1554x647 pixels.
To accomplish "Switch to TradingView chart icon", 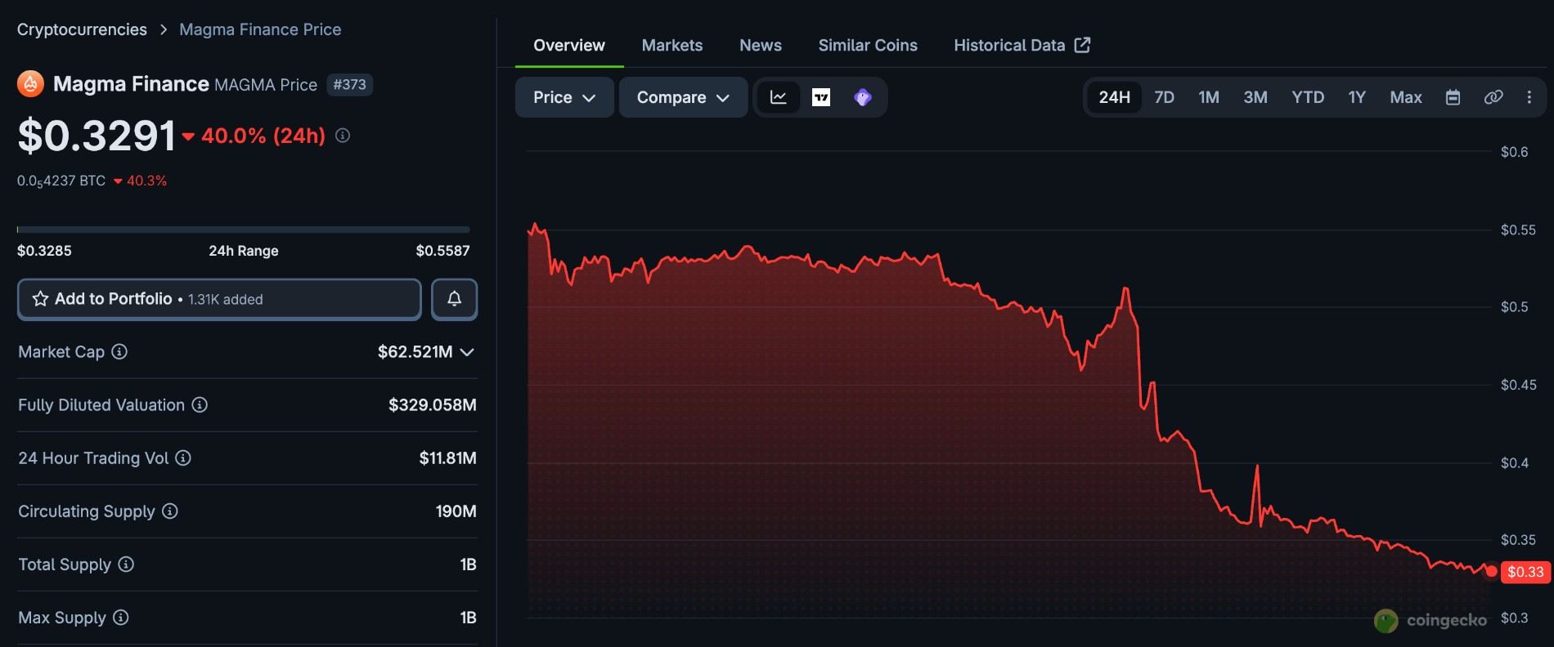I will click(821, 97).
